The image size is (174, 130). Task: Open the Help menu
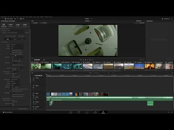pos(51,17)
